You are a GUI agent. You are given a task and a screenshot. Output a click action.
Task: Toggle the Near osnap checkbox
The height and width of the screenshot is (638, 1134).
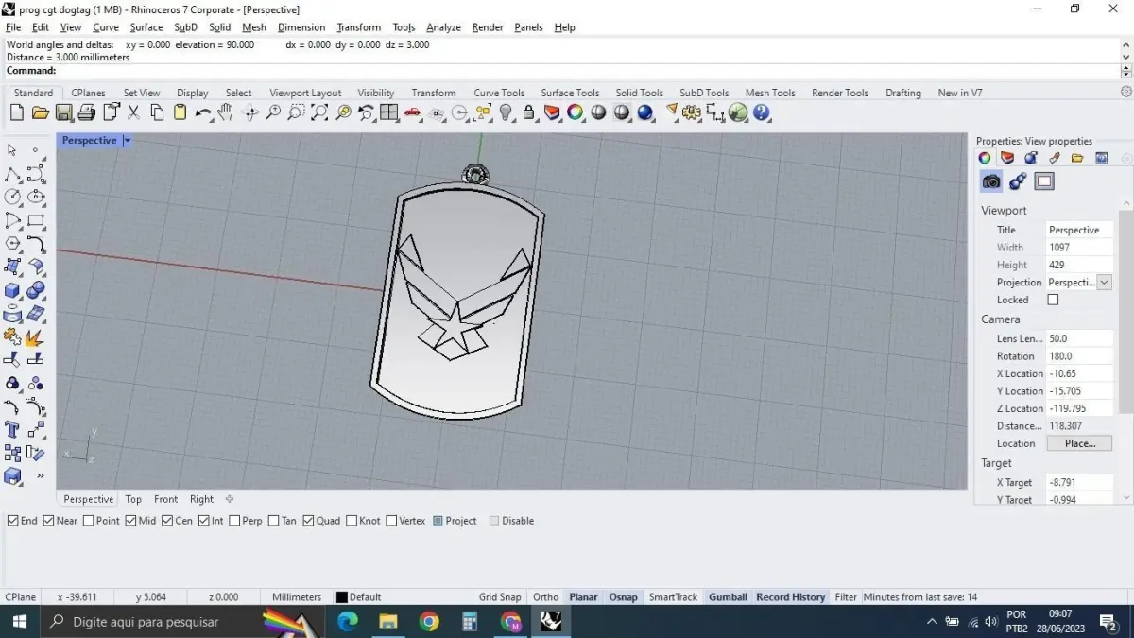(49, 521)
